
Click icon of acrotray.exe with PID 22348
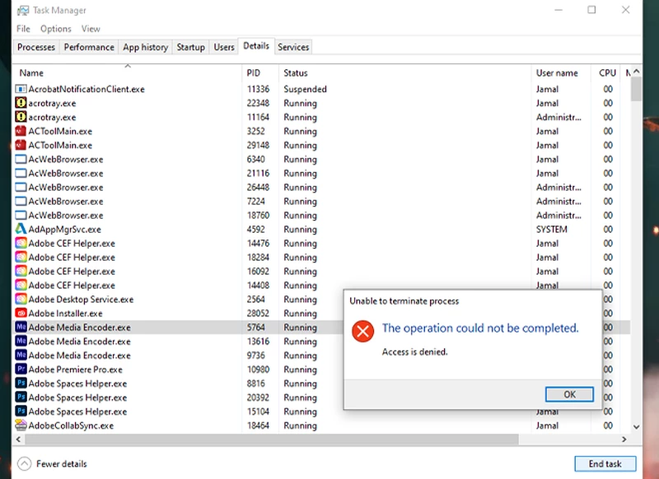tap(21, 103)
